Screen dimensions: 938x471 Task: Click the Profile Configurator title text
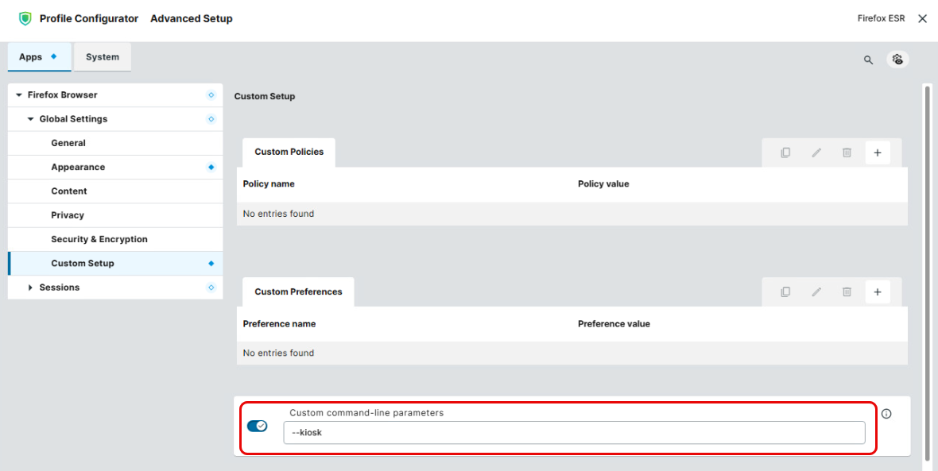tap(89, 18)
